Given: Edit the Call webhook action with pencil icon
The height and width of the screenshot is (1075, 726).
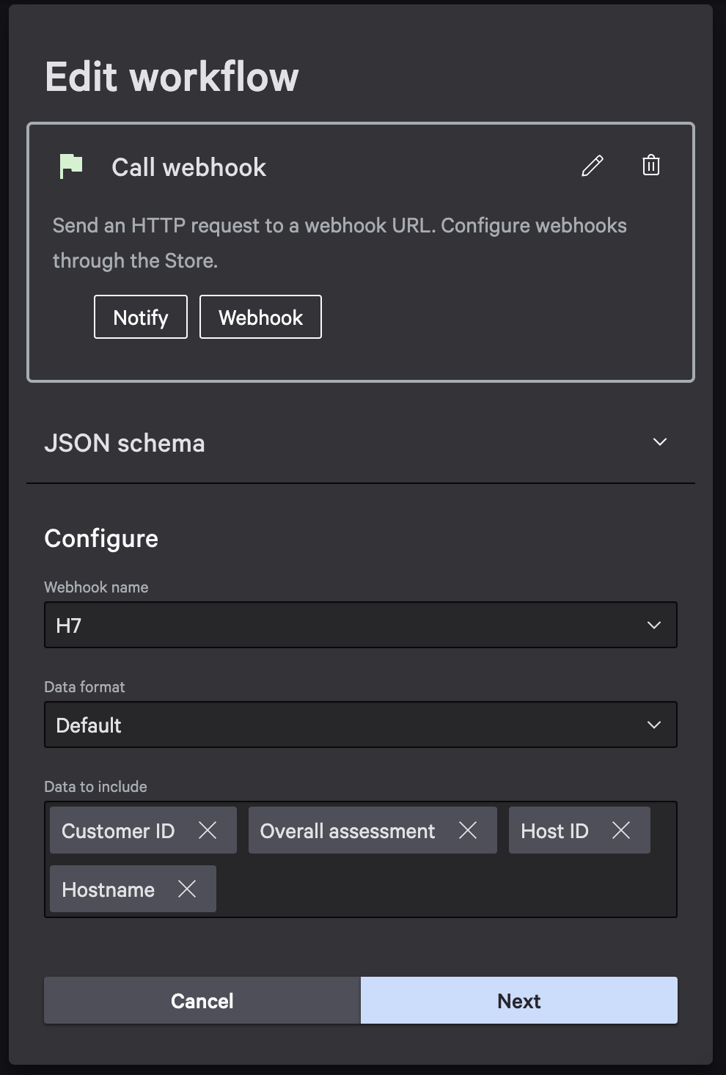Looking at the screenshot, I should tap(592, 166).
